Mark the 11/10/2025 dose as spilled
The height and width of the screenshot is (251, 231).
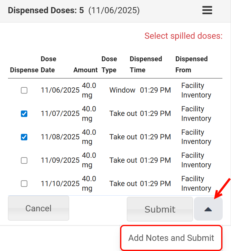pos(24,184)
